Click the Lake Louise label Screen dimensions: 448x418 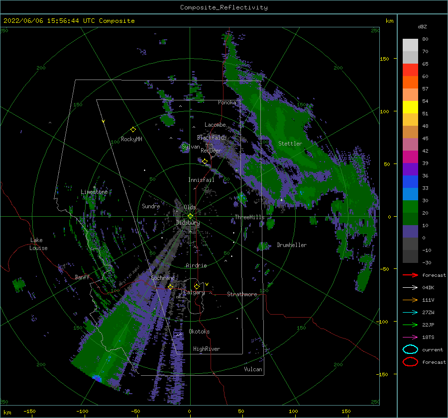38,244
